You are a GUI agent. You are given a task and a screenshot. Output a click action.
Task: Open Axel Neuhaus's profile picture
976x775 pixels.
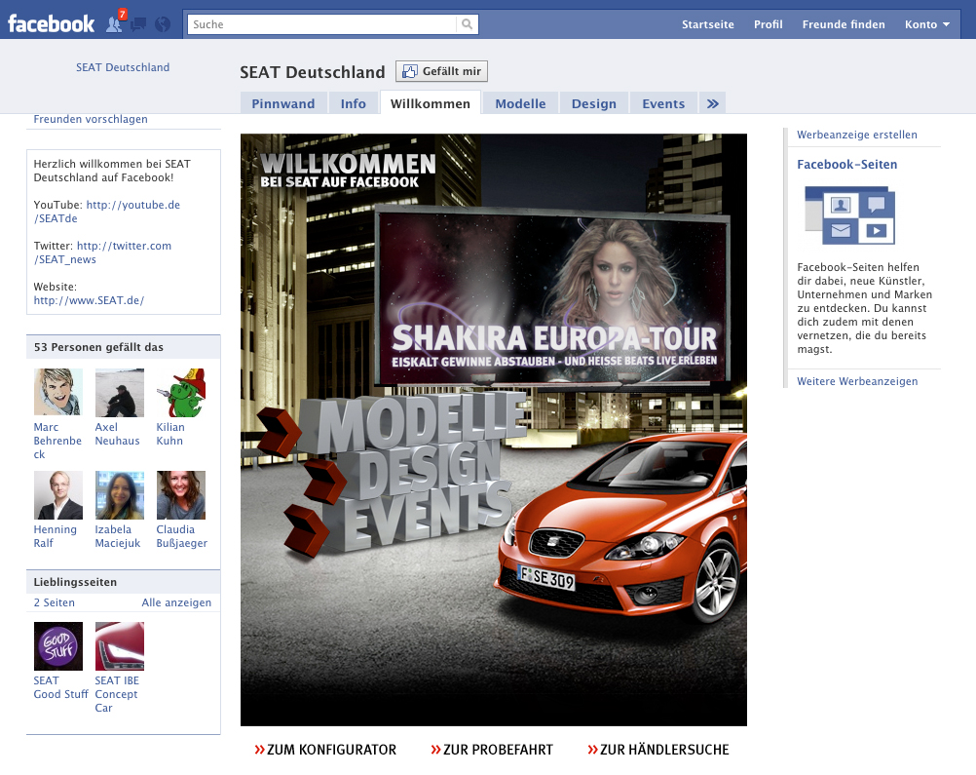click(120, 393)
